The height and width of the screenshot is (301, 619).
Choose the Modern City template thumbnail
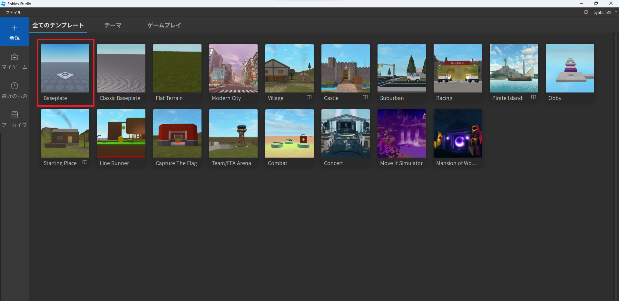tap(233, 68)
